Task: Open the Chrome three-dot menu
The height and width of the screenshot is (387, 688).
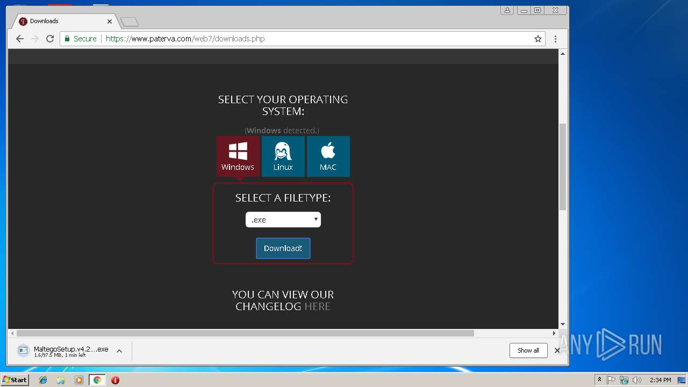Action: pyautogui.click(x=555, y=39)
